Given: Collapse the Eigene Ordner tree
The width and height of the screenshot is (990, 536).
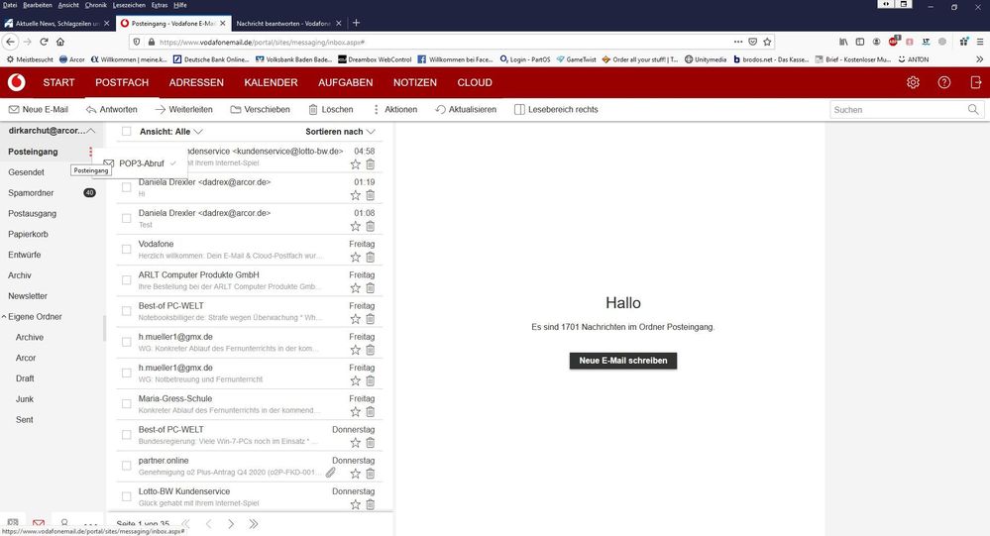Looking at the screenshot, I should [x=4, y=316].
